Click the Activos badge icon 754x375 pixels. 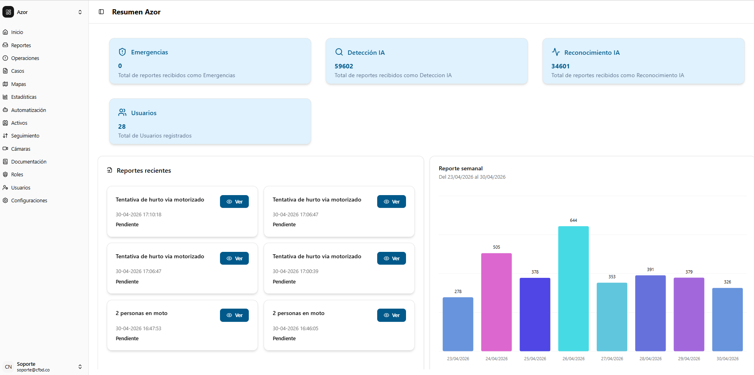pyautogui.click(x=5, y=123)
